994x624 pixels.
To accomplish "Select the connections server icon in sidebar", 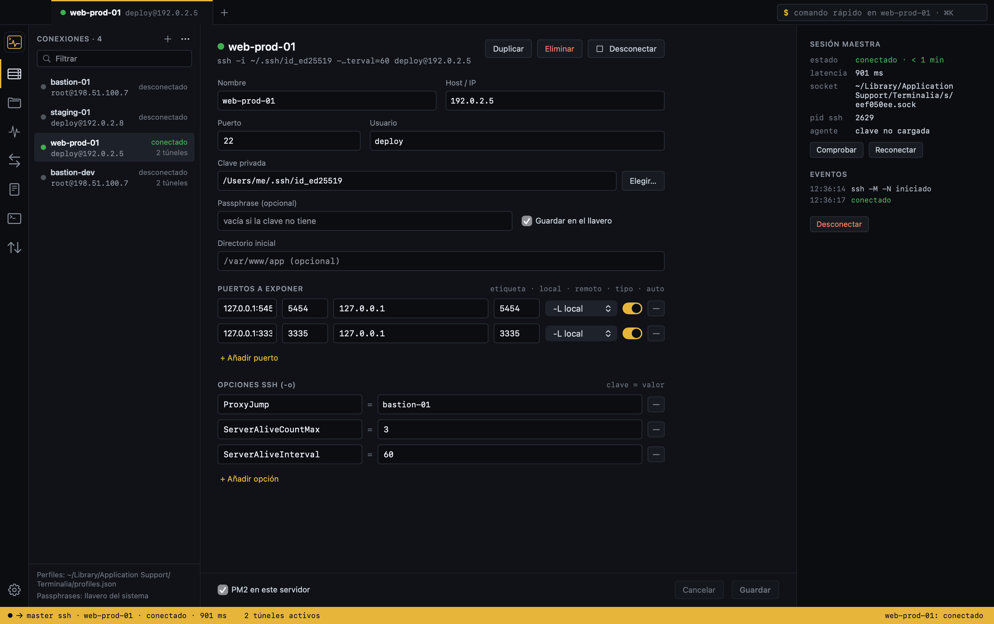I will pyautogui.click(x=14, y=74).
